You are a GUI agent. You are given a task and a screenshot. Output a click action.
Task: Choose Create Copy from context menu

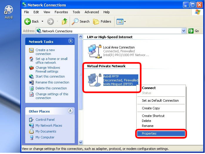tap(161, 108)
